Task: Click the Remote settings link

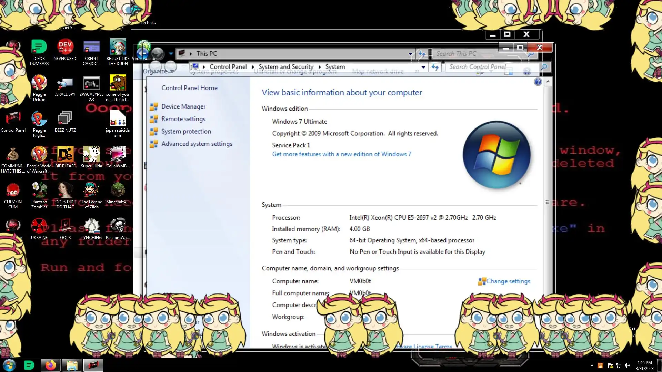Action: coord(183,119)
